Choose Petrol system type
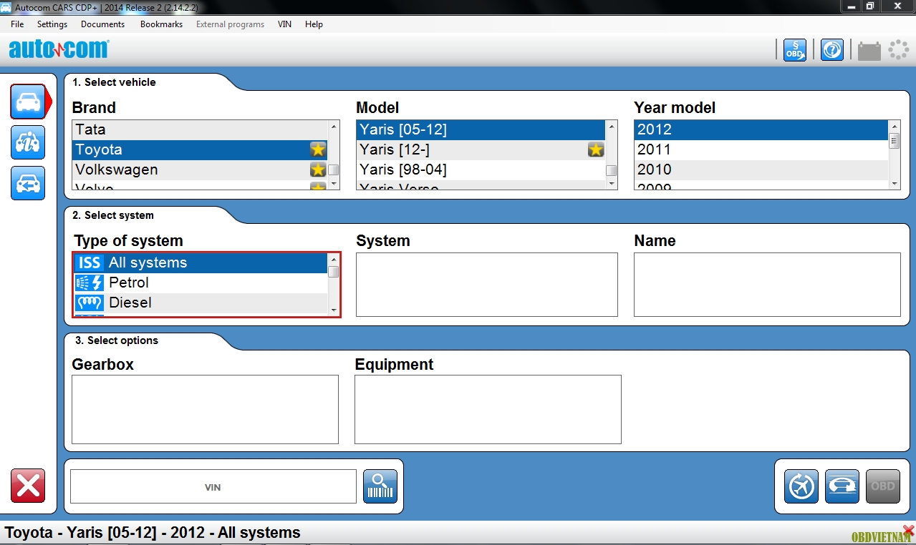Viewport: 916px width, 545px height. point(201,283)
